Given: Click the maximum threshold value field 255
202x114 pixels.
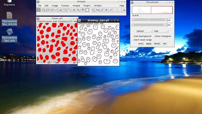Looking at the screenshot, I should pos(170,25).
